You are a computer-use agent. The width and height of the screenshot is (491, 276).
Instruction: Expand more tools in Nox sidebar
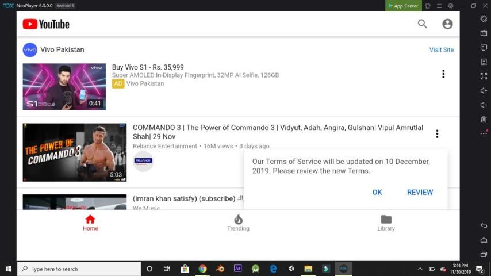(484, 133)
